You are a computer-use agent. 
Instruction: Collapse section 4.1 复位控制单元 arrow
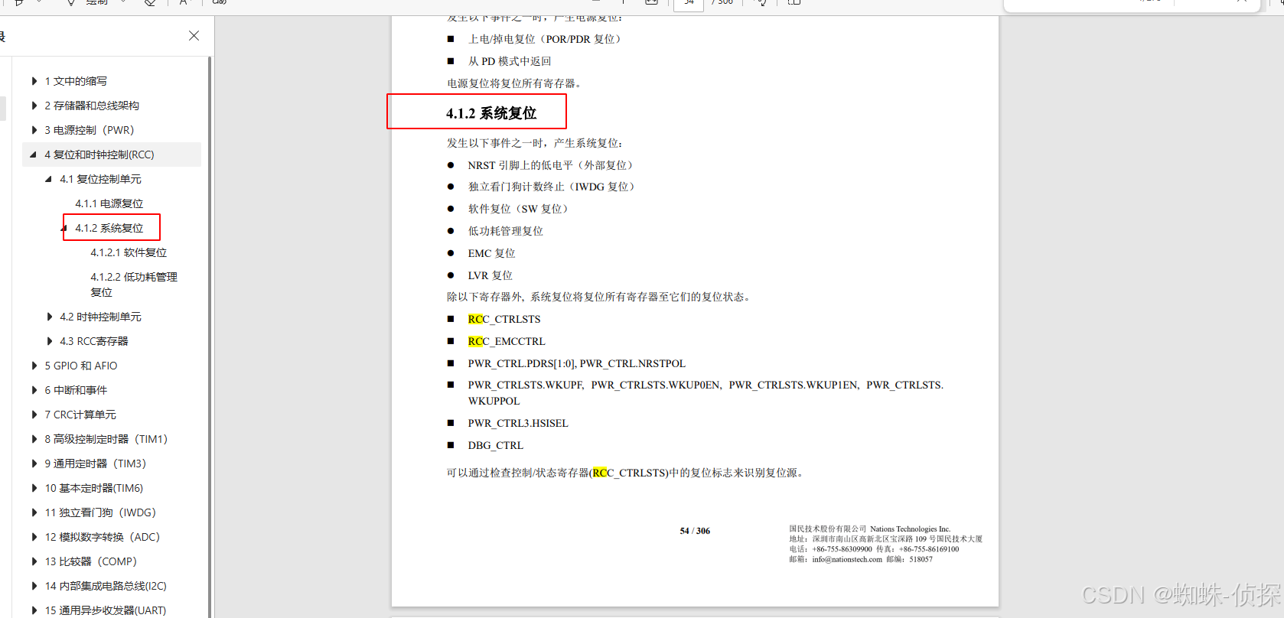coord(49,179)
